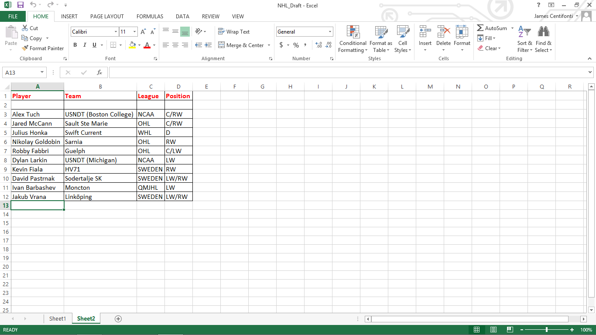Increase the cell indent

click(x=209, y=45)
